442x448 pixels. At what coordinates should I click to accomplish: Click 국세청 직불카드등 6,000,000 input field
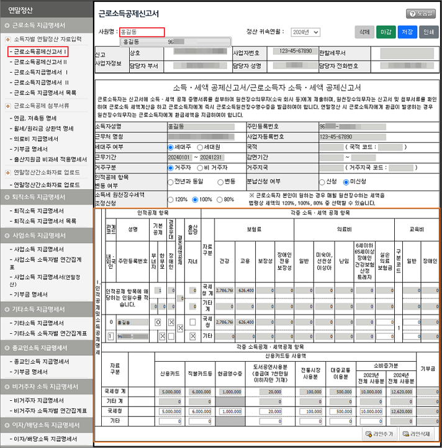click(200, 412)
